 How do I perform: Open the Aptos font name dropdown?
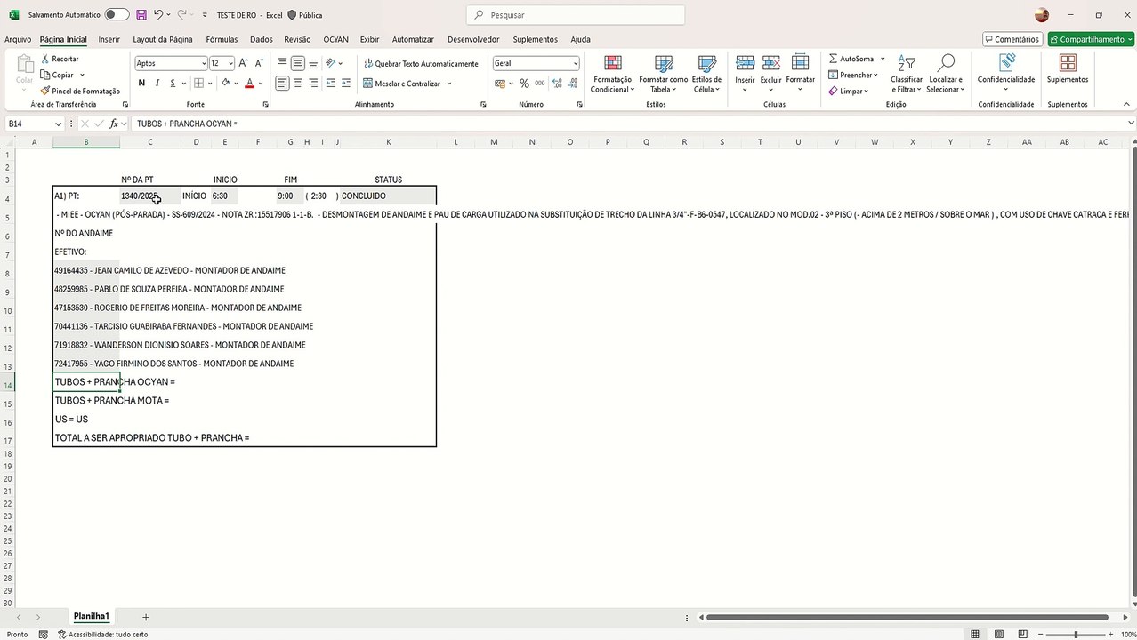click(202, 63)
